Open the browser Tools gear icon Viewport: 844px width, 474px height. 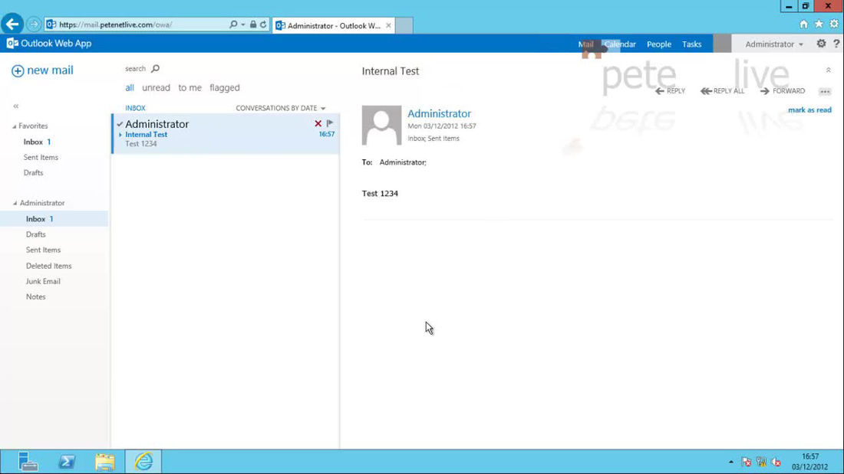(x=834, y=25)
